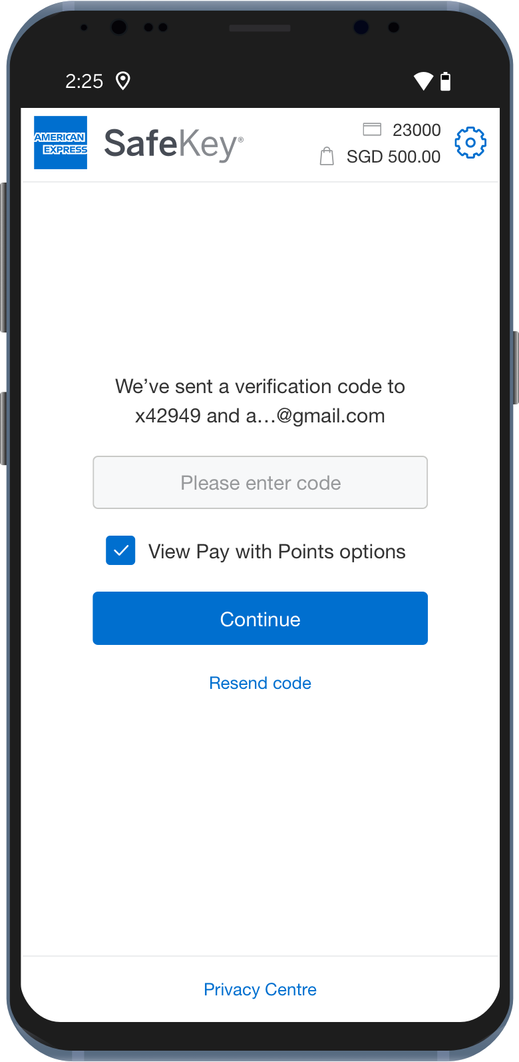
Task: Tap the credit card icon
Action: tap(372, 129)
